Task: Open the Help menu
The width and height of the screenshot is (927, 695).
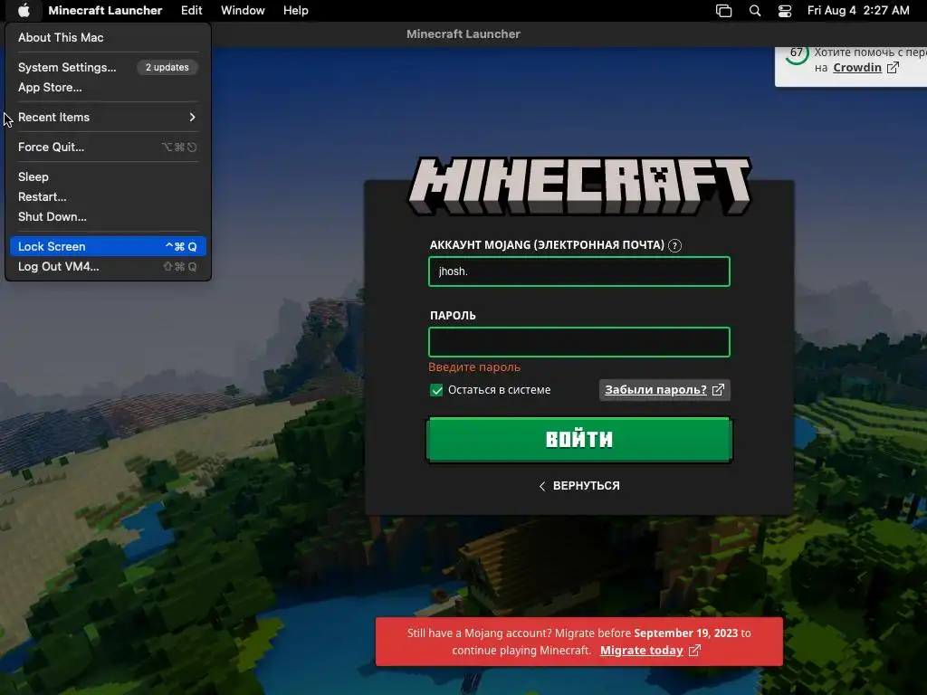Action: [x=296, y=11]
